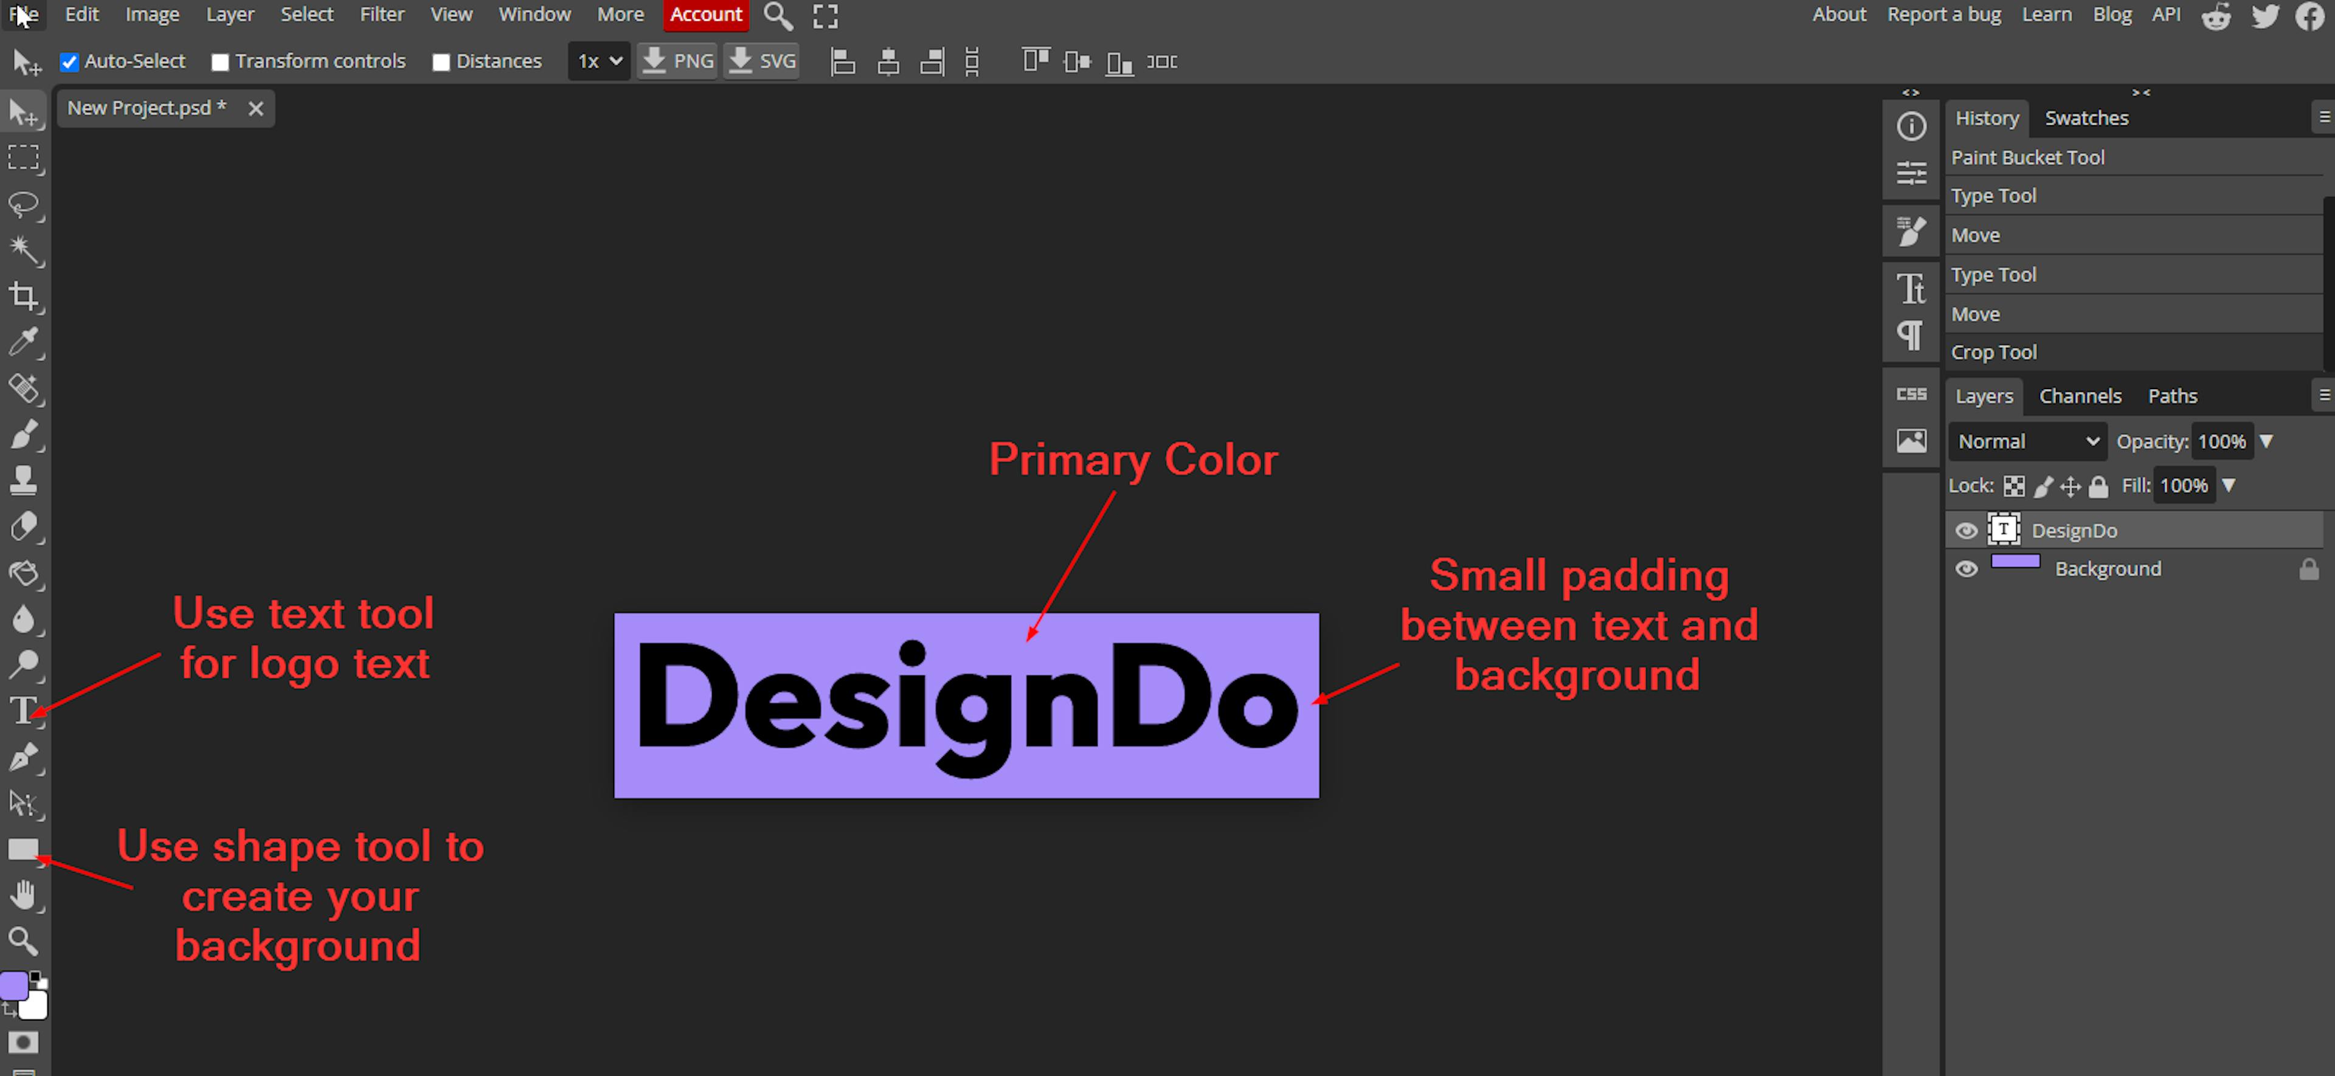This screenshot has width=2335, height=1076.
Task: Select the Type tool in toolbar
Action: pyautogui.click(x=24, y=710)
